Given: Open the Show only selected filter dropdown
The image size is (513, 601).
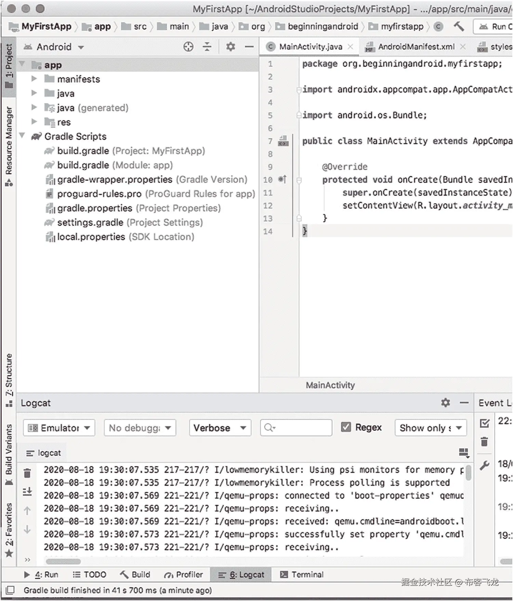Looking at the screenshot, I should (x=431, y=428).
